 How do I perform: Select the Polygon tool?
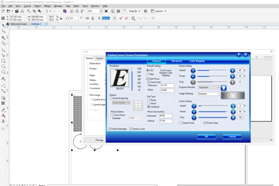pos(3,72)
